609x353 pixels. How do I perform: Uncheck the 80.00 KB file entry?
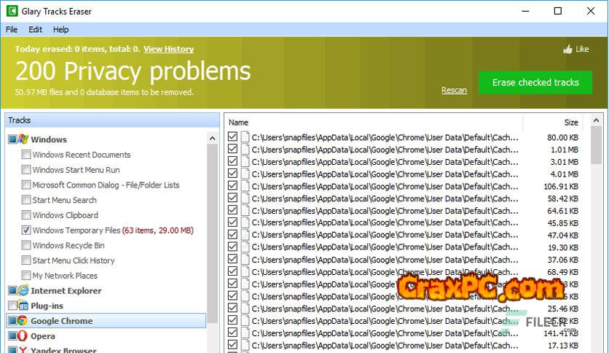point(232,137)
